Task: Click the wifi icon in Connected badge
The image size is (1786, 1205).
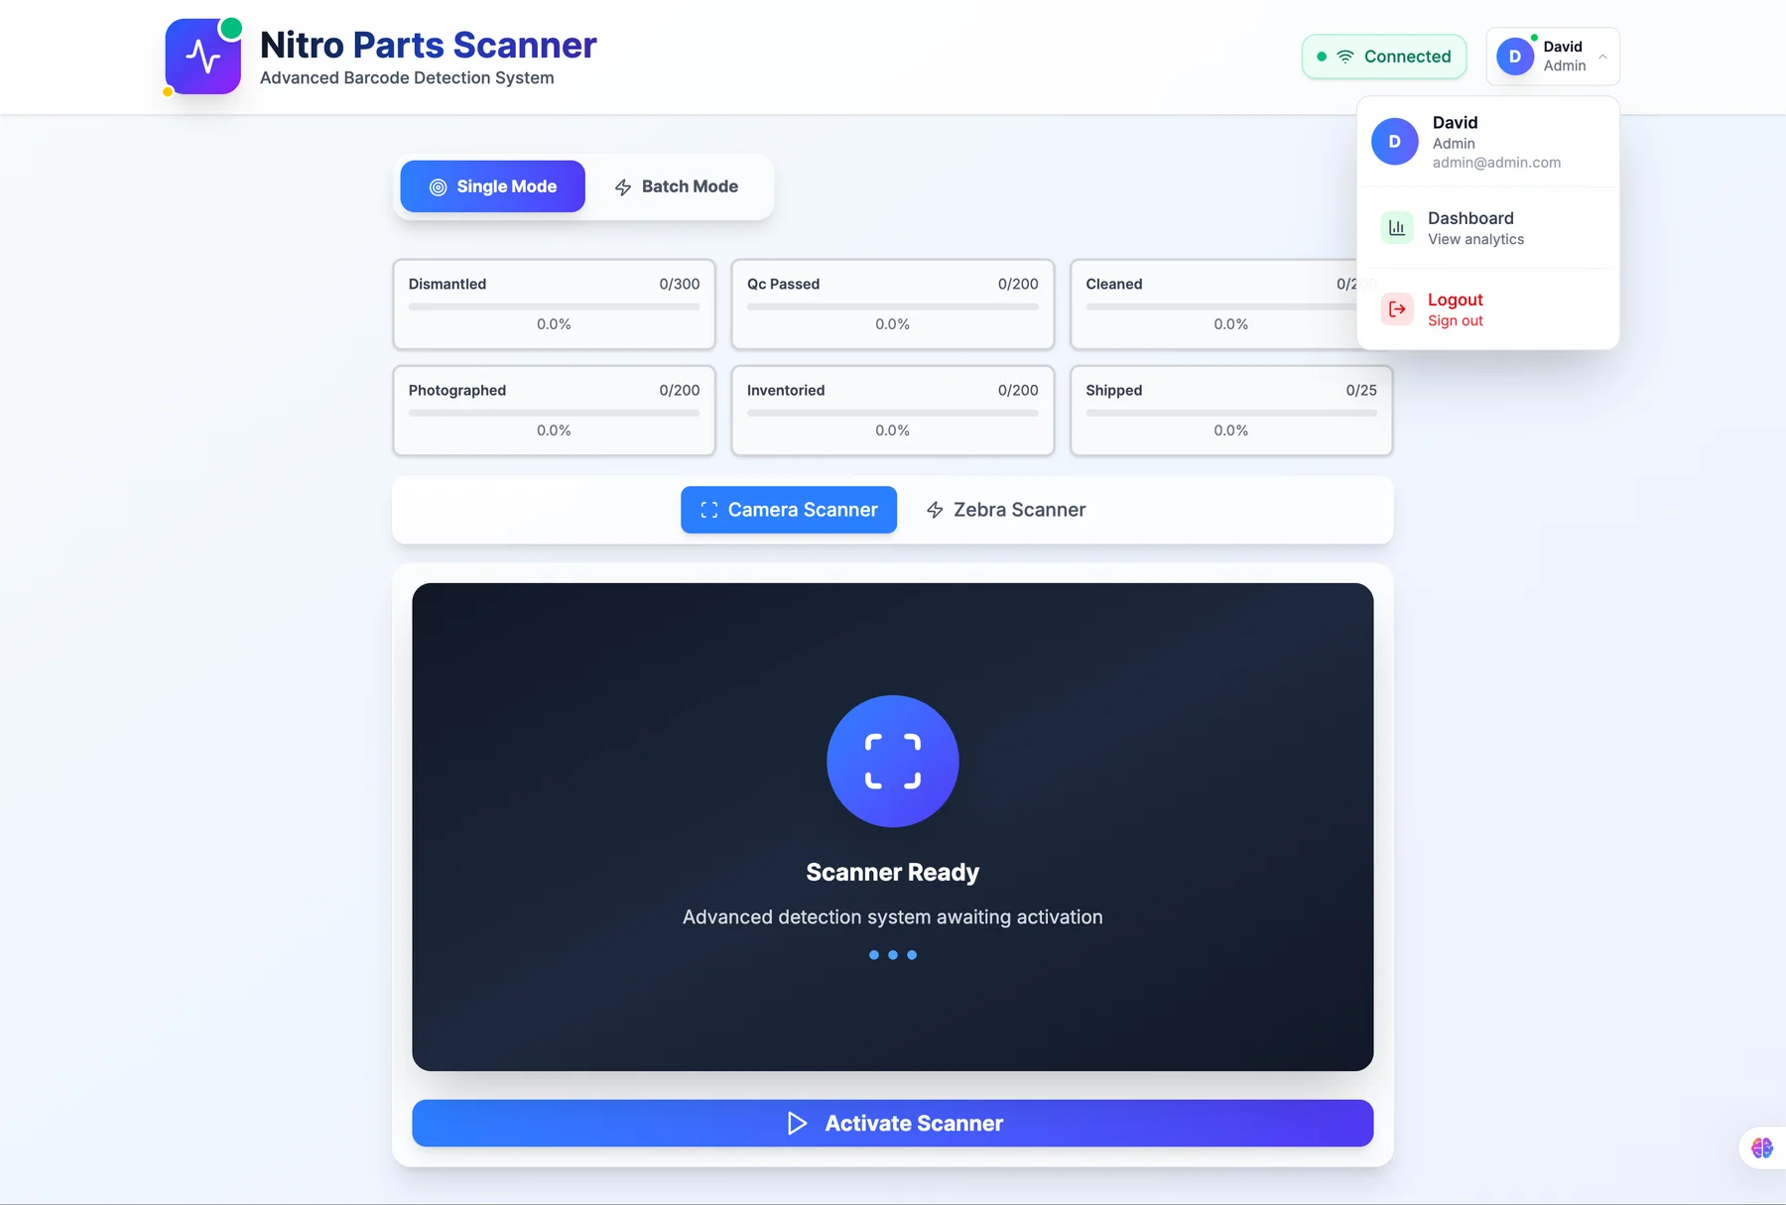Action: click(x=1345, y=57)
